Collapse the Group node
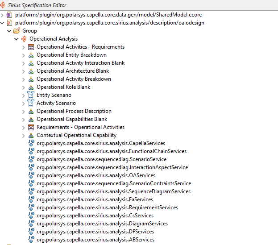This screenshot has width=278, height=245. coord(9,31)
